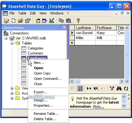
Task: Click the connection properties toolbar icon
Action: (x=28, y=21)
